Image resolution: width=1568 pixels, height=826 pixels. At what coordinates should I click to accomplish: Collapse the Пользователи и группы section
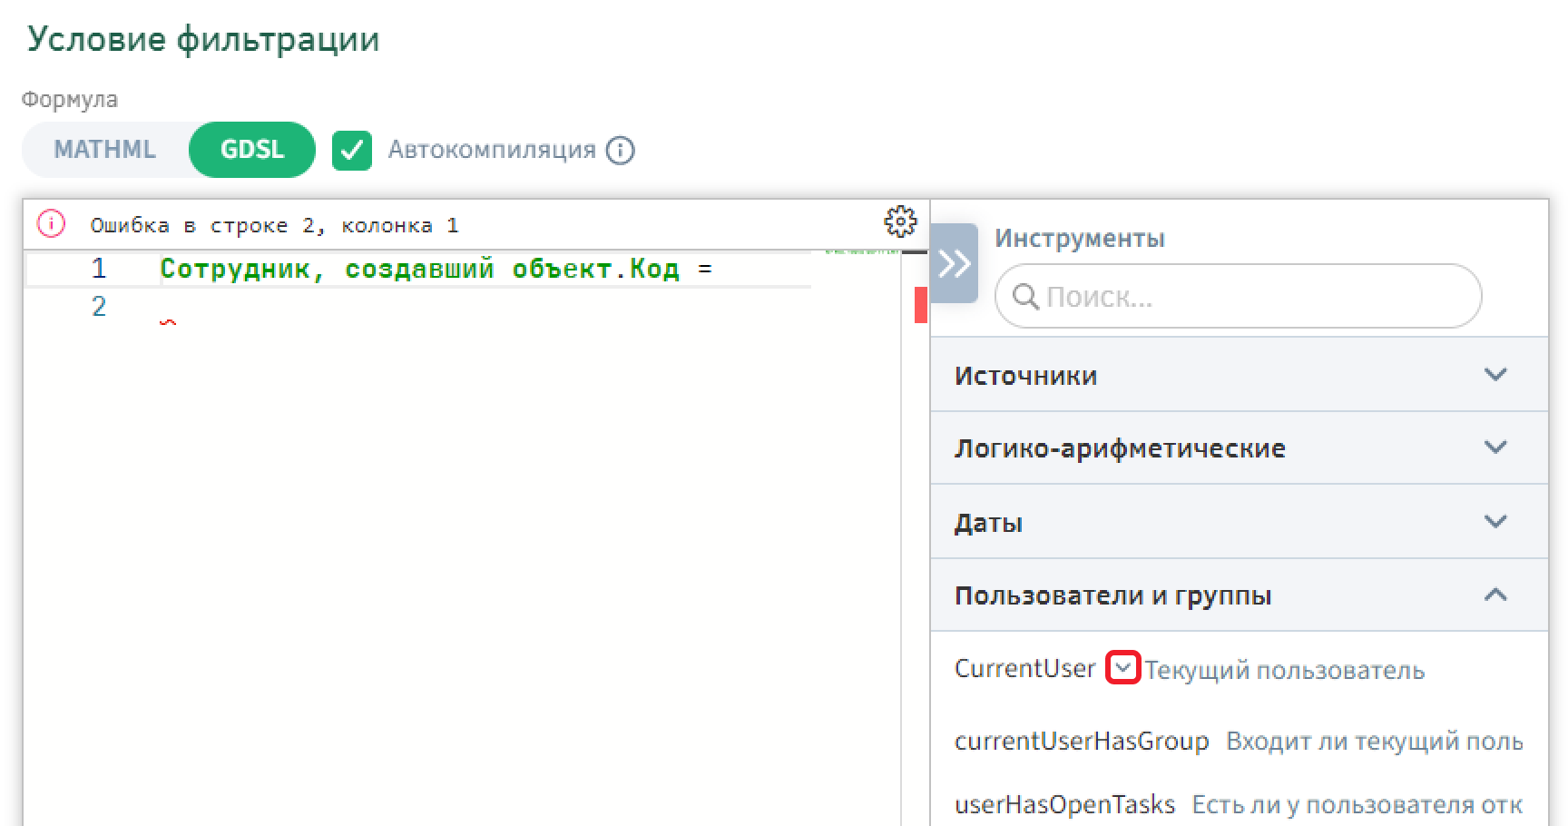pyautogui.click(x=1494, y=595)
